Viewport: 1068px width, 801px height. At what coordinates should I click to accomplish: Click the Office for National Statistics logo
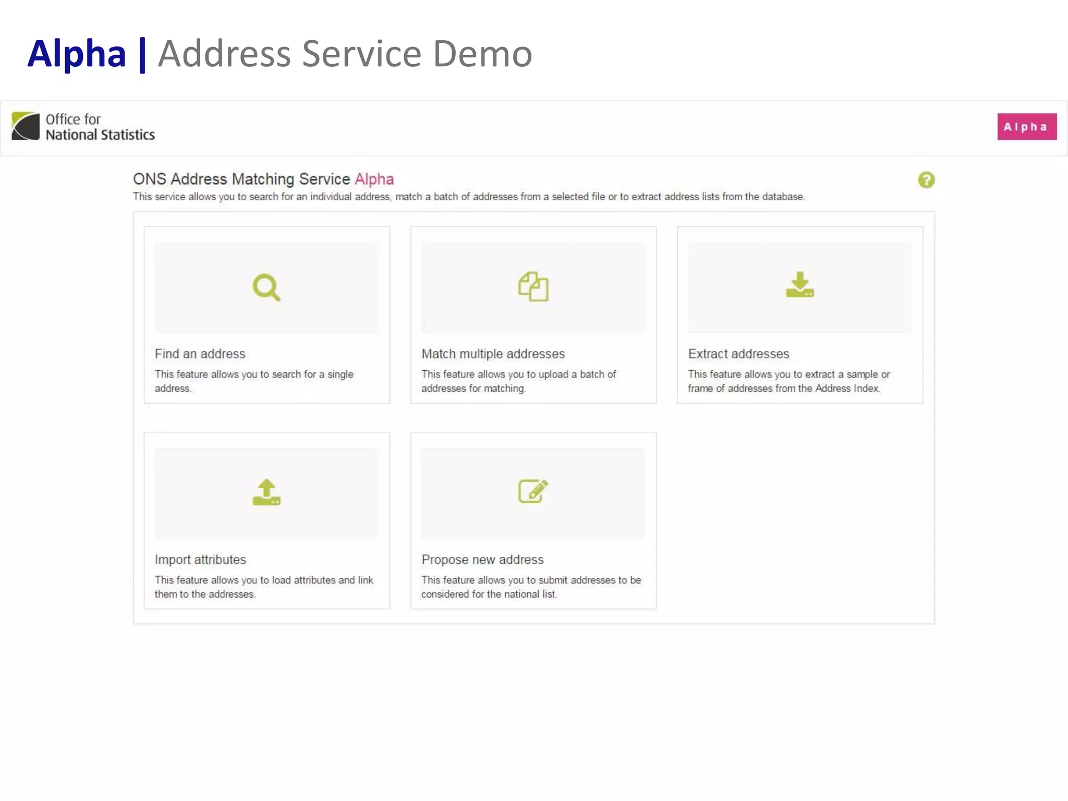coord(83,127)
